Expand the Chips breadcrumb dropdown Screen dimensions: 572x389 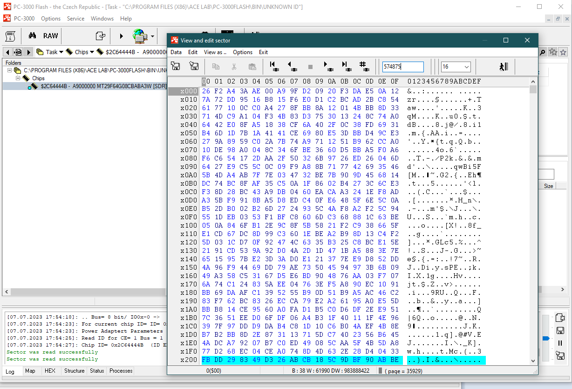click(92, 52)
